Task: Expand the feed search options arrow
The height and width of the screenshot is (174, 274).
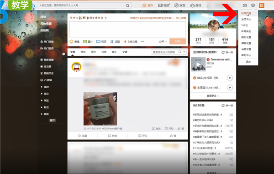Action: pyautogui.click(x=184, y=52)
